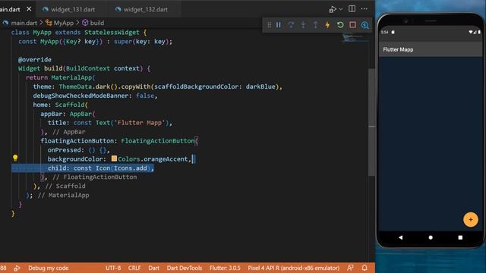Click the editor vertical scrollbar

[371, 122]
